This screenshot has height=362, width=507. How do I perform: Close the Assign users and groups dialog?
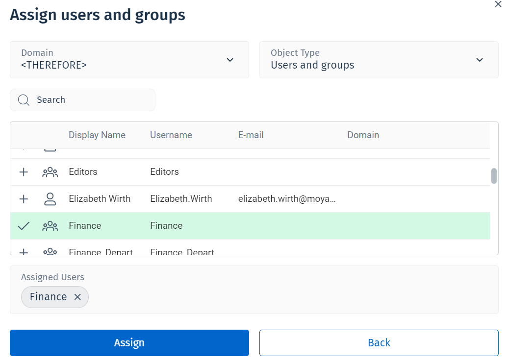(x=499, y=4)
